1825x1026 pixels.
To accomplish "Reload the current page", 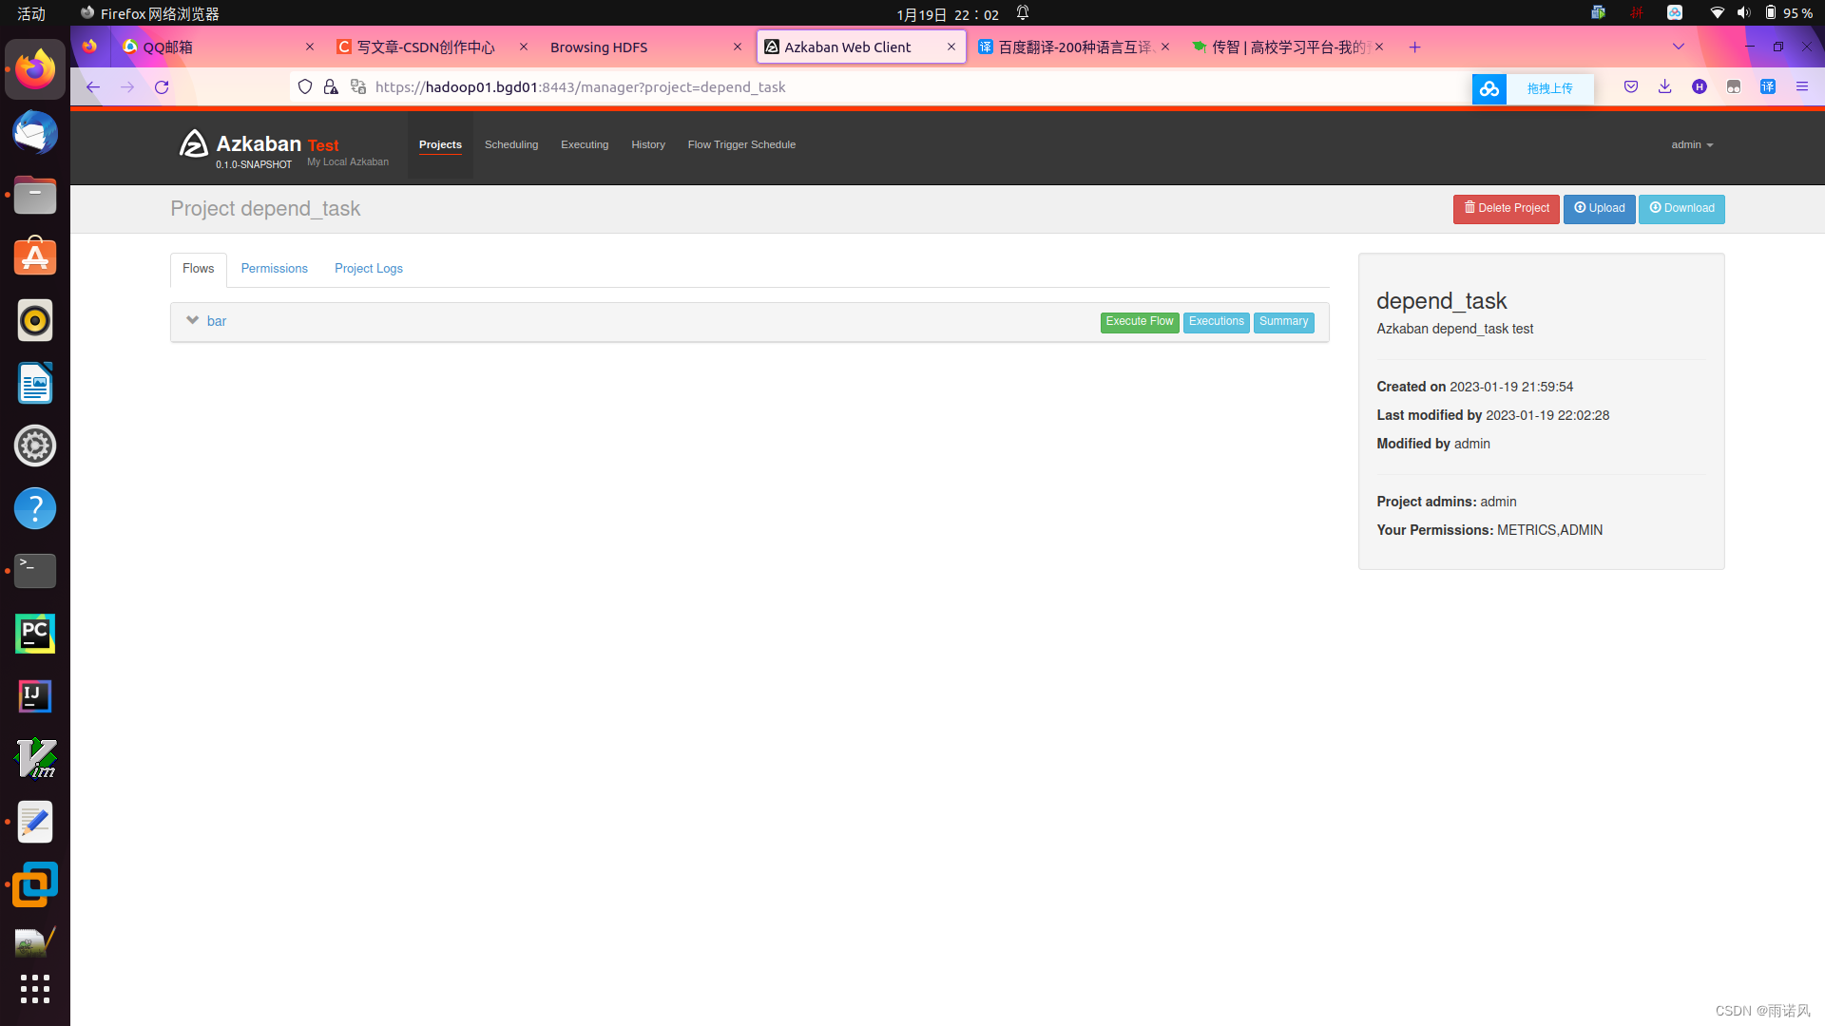I will tap(162, 87).
